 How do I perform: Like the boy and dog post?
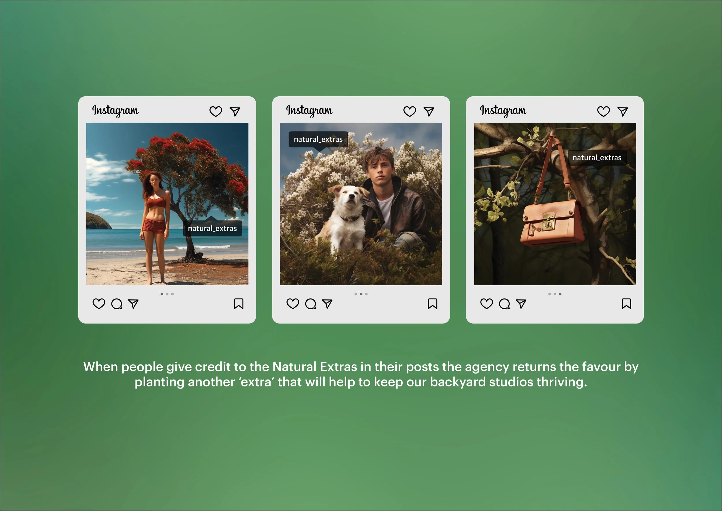point(293,304)
